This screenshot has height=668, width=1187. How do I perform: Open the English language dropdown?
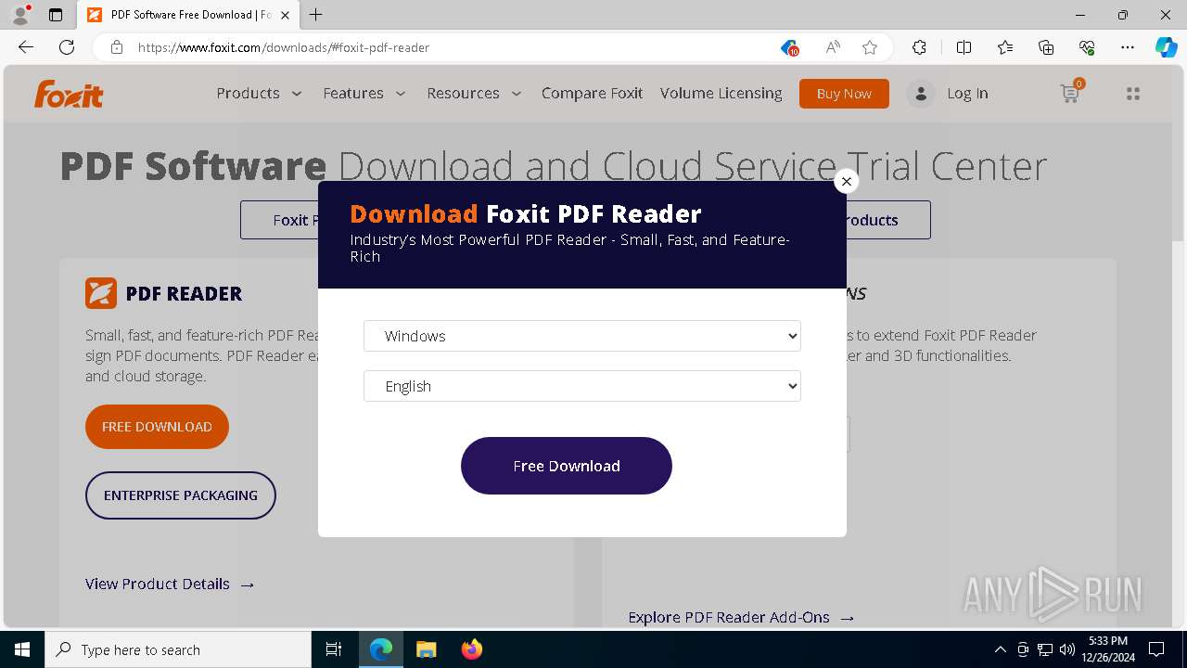(582, 386)
